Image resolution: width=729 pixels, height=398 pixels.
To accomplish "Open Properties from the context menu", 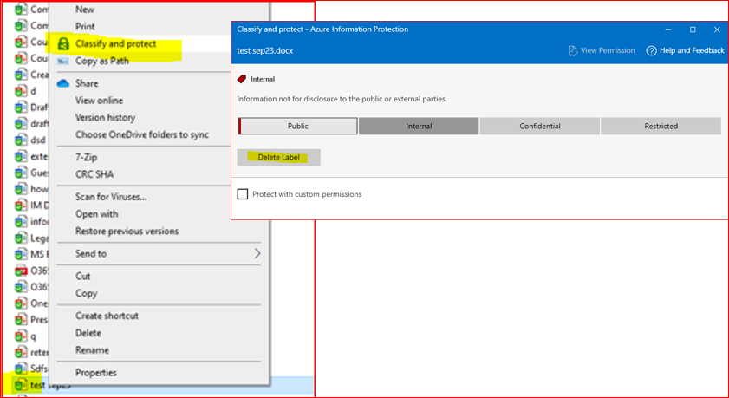I will click(95, 373).
